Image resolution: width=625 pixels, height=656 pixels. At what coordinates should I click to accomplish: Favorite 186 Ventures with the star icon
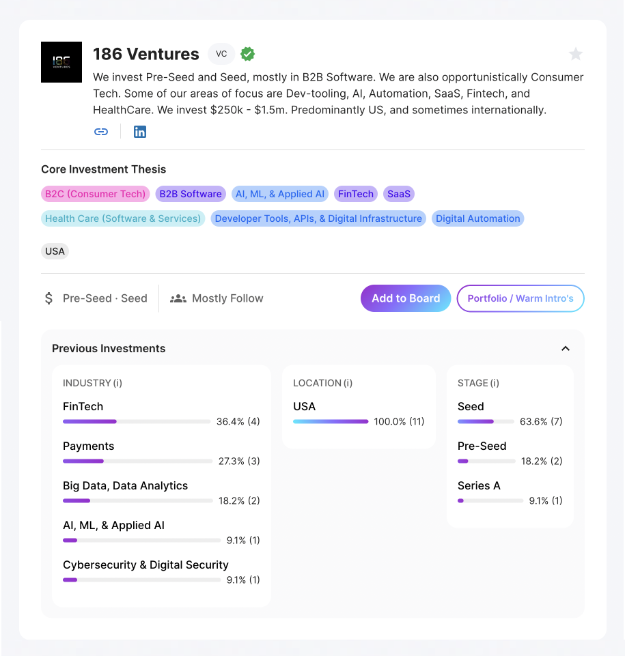[x=576, y=54]
